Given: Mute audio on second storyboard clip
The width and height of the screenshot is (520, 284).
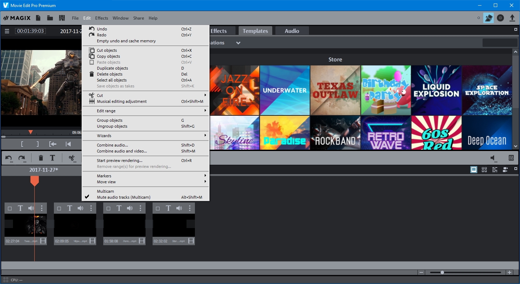Looking at the screenshot, I should coord(80,208).
